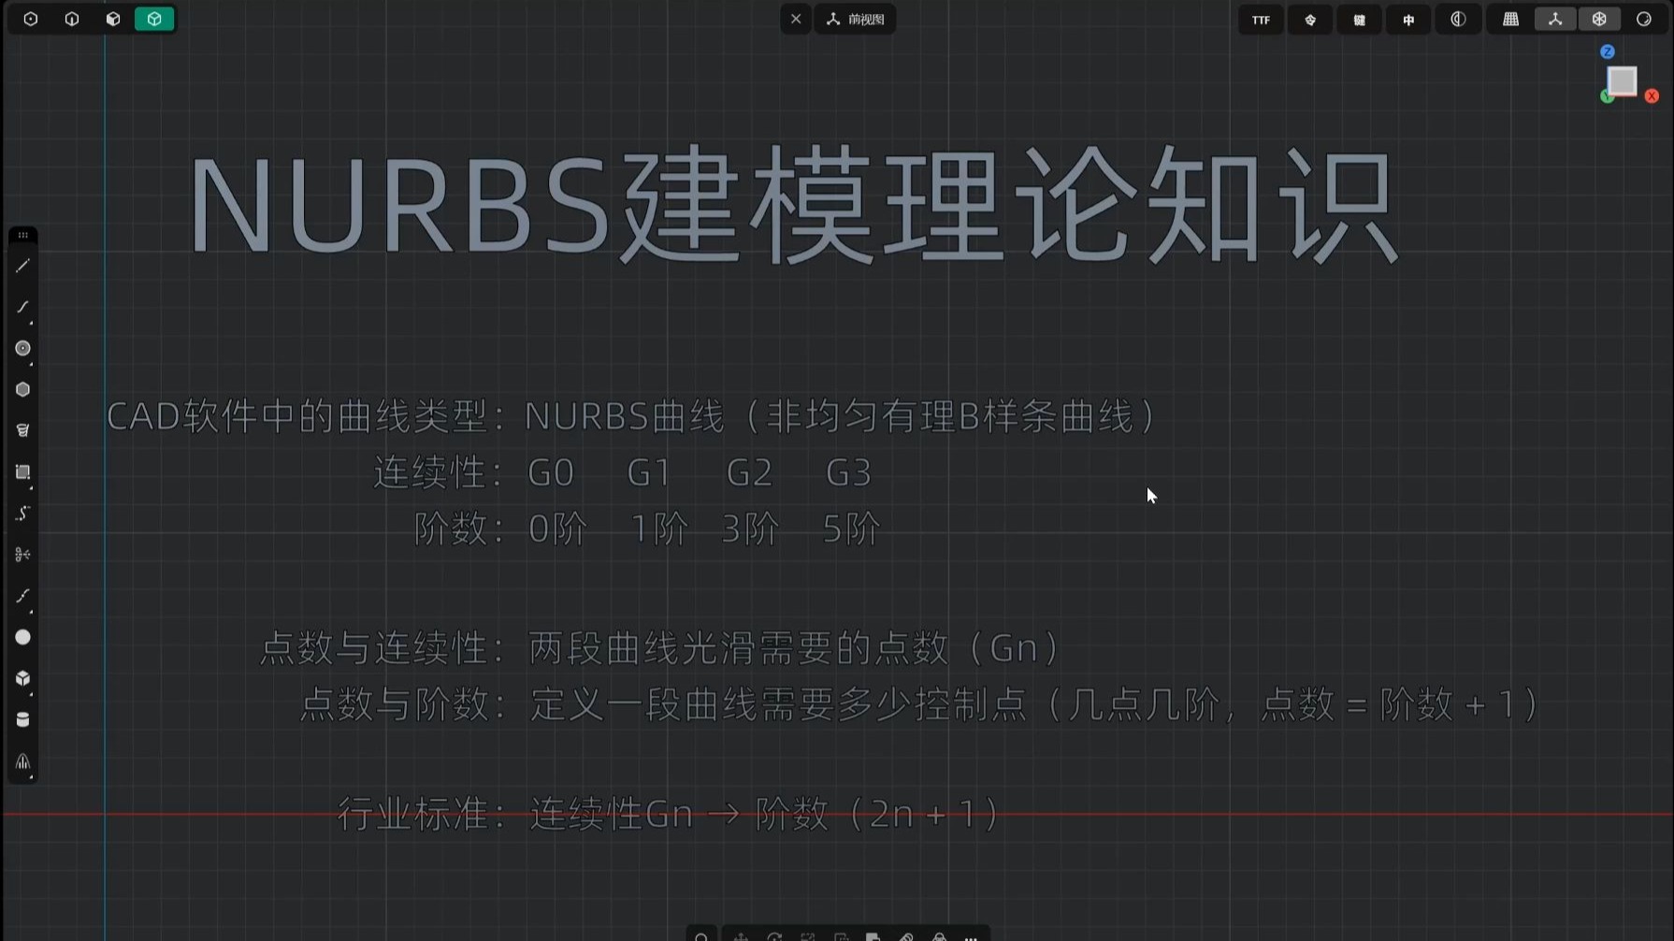Click the 行业标准 text line
Screen dimensions: 1674x941
coord(669,814)
